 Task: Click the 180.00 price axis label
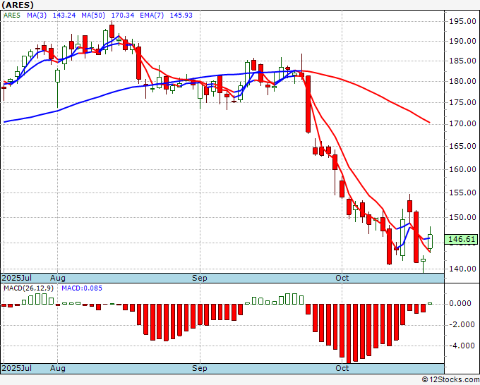click(462, 81)
